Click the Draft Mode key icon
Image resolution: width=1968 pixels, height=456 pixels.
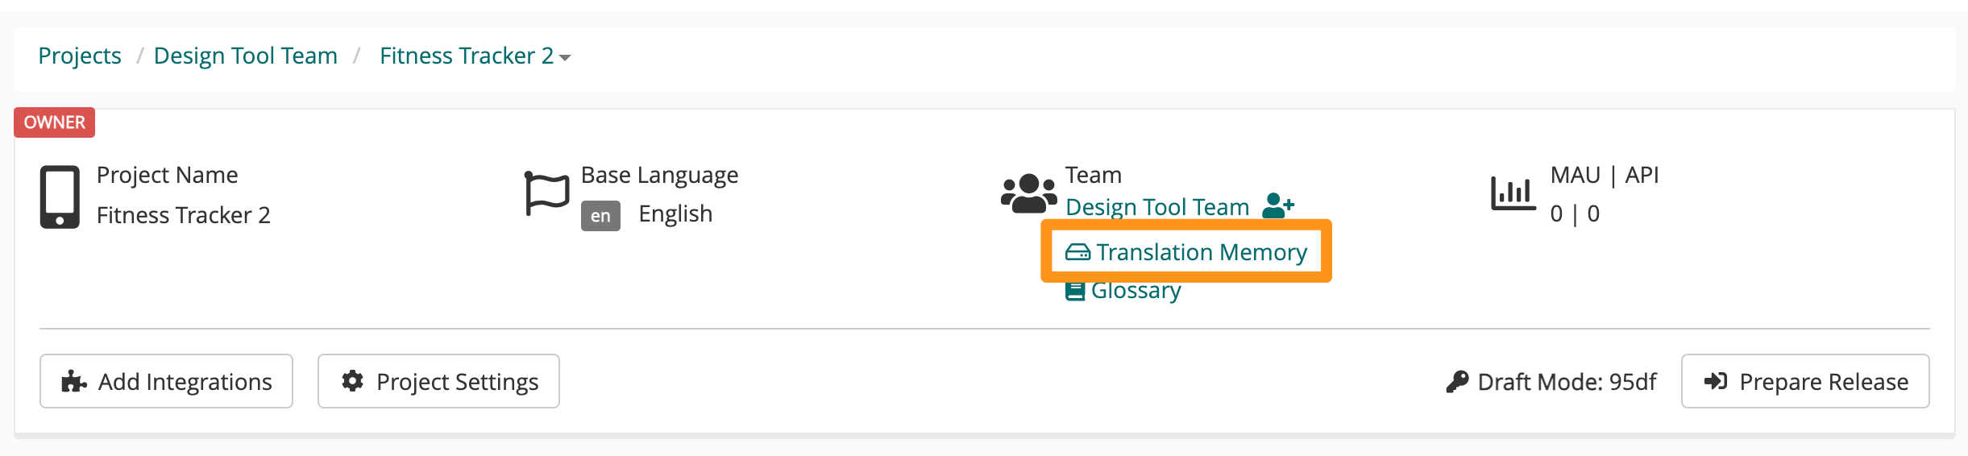point(1457,381)
